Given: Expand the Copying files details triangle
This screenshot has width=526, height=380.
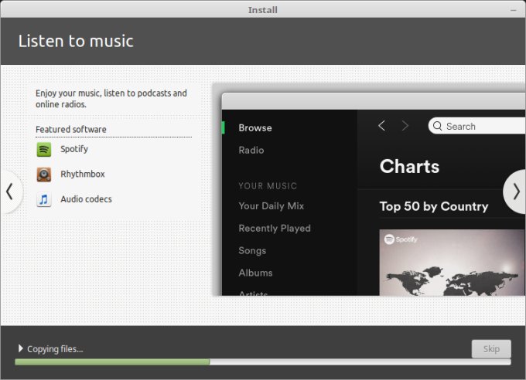Looking at the screenshot, I should [20, 348].
